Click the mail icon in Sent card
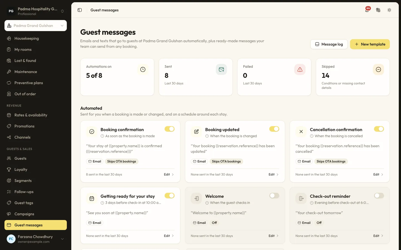Screen dimensions: 401x250 [221, 69]
